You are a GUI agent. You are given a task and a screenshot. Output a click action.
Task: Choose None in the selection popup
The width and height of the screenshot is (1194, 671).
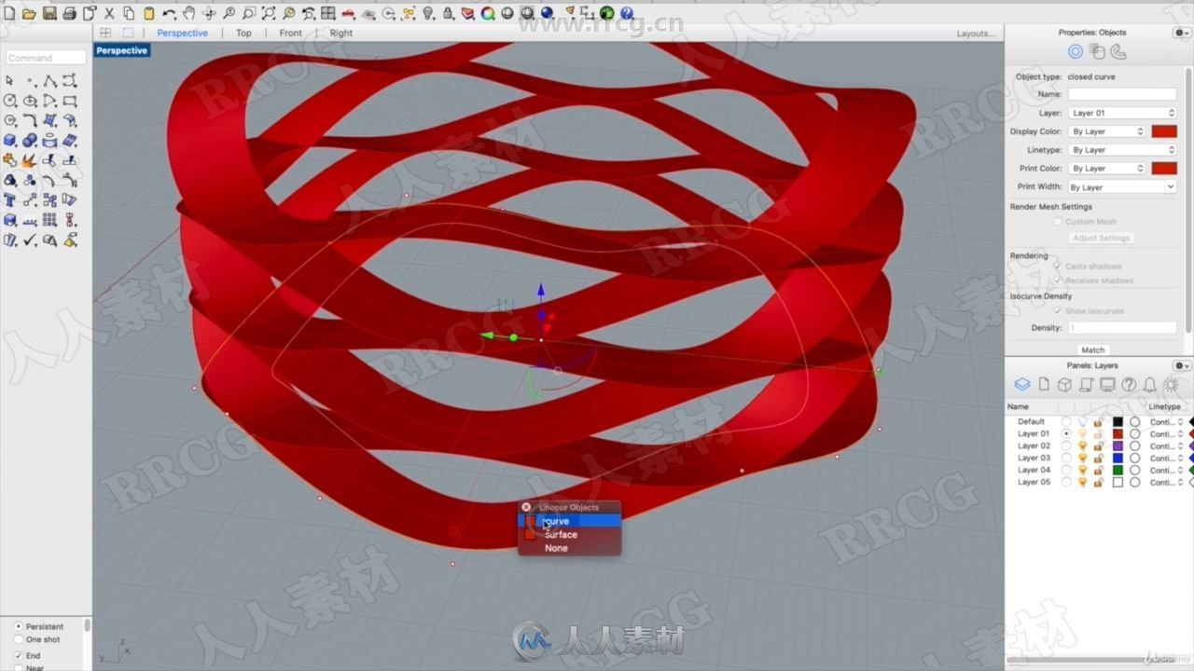[x=569, y=548]
